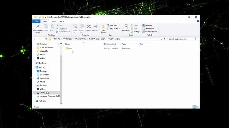Open the File tab

(36, 21)
